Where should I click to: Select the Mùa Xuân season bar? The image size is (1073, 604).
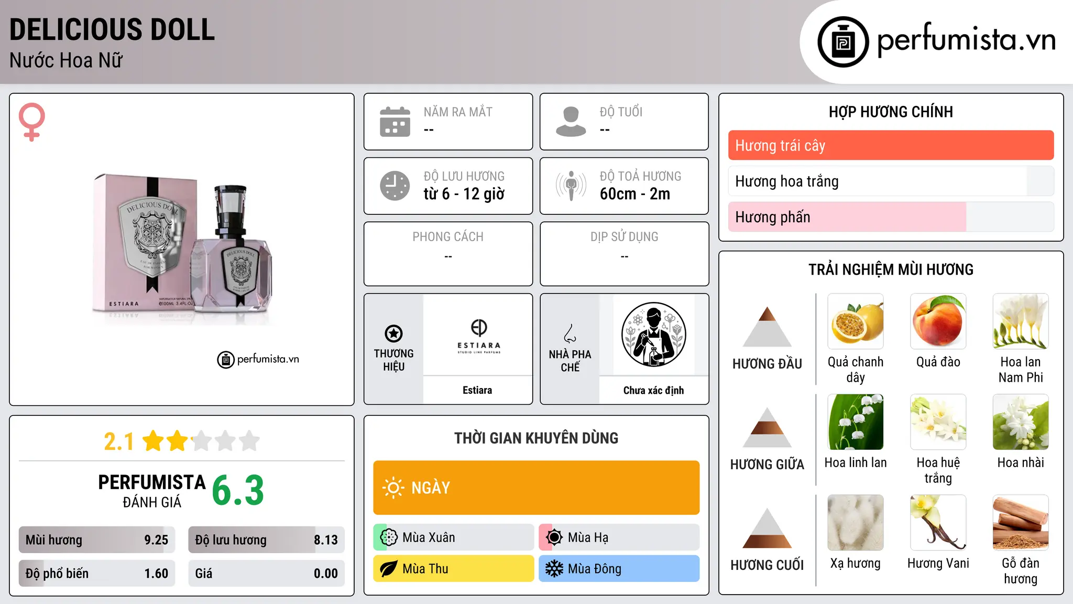click(454, 537)
